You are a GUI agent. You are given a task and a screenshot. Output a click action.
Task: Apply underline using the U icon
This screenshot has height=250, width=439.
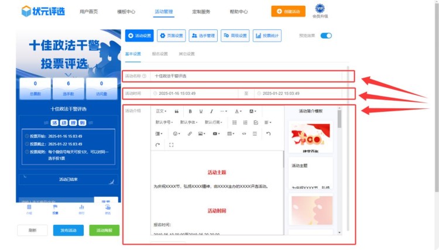201,111
